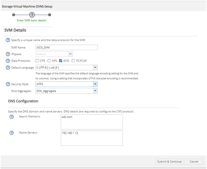Viewport: 207px width, 169px height.
Task: Open the IPspace Default dropdown arrow
Action: (71, 54)
